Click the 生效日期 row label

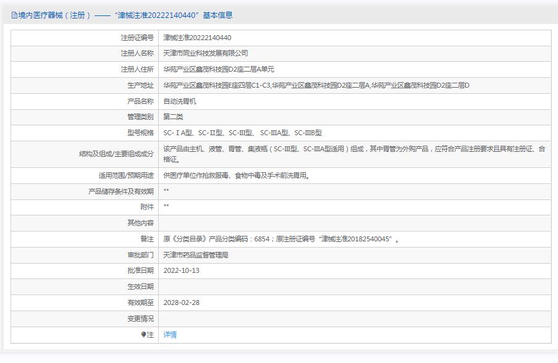point(140,286)
